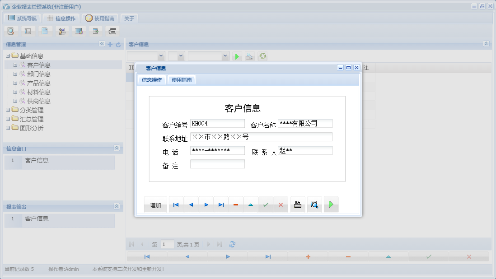Open the 系统导航 menu
This screenshot has width=496, height=279.
pyautogui.click(x=22, y=18)
